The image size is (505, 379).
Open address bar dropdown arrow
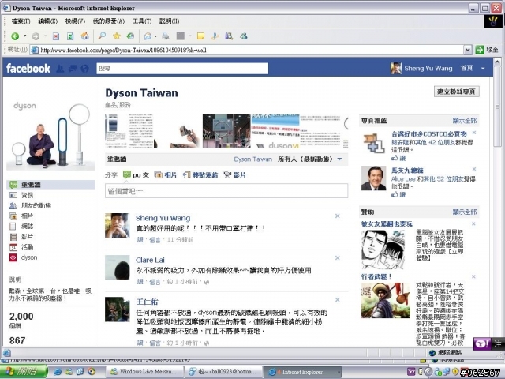pos(468,50)
